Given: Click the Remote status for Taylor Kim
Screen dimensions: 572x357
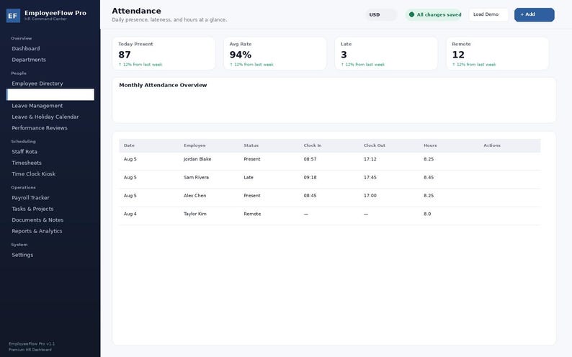Looking at the screenshot, I should [252, 214].
